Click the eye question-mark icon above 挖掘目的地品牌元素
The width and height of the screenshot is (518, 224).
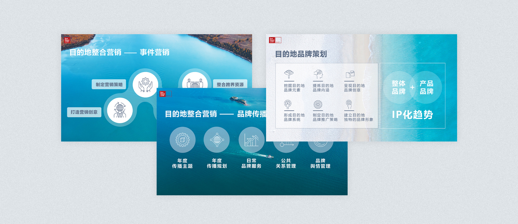pos(289,74)
